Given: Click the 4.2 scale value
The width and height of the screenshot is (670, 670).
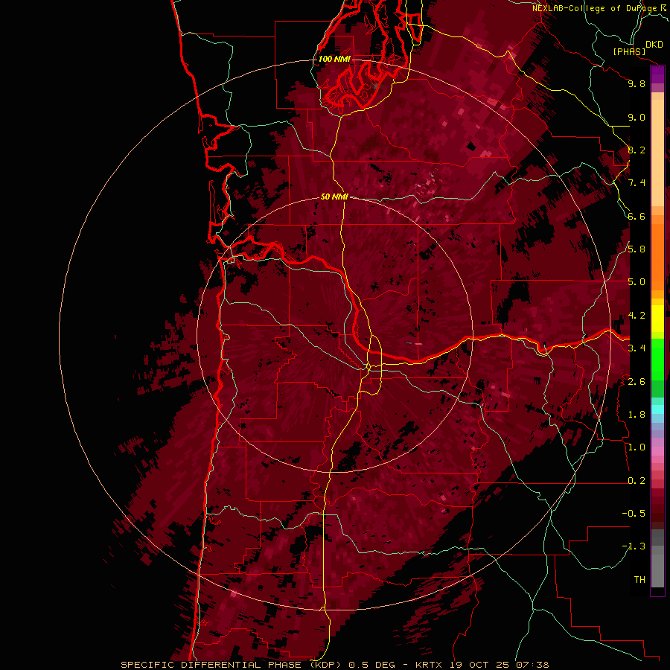Looking at the screenshot, I should [x=636, y=316].
